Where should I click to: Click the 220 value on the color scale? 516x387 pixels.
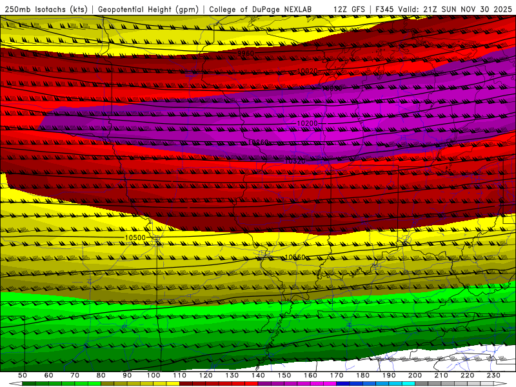(468, 375)
